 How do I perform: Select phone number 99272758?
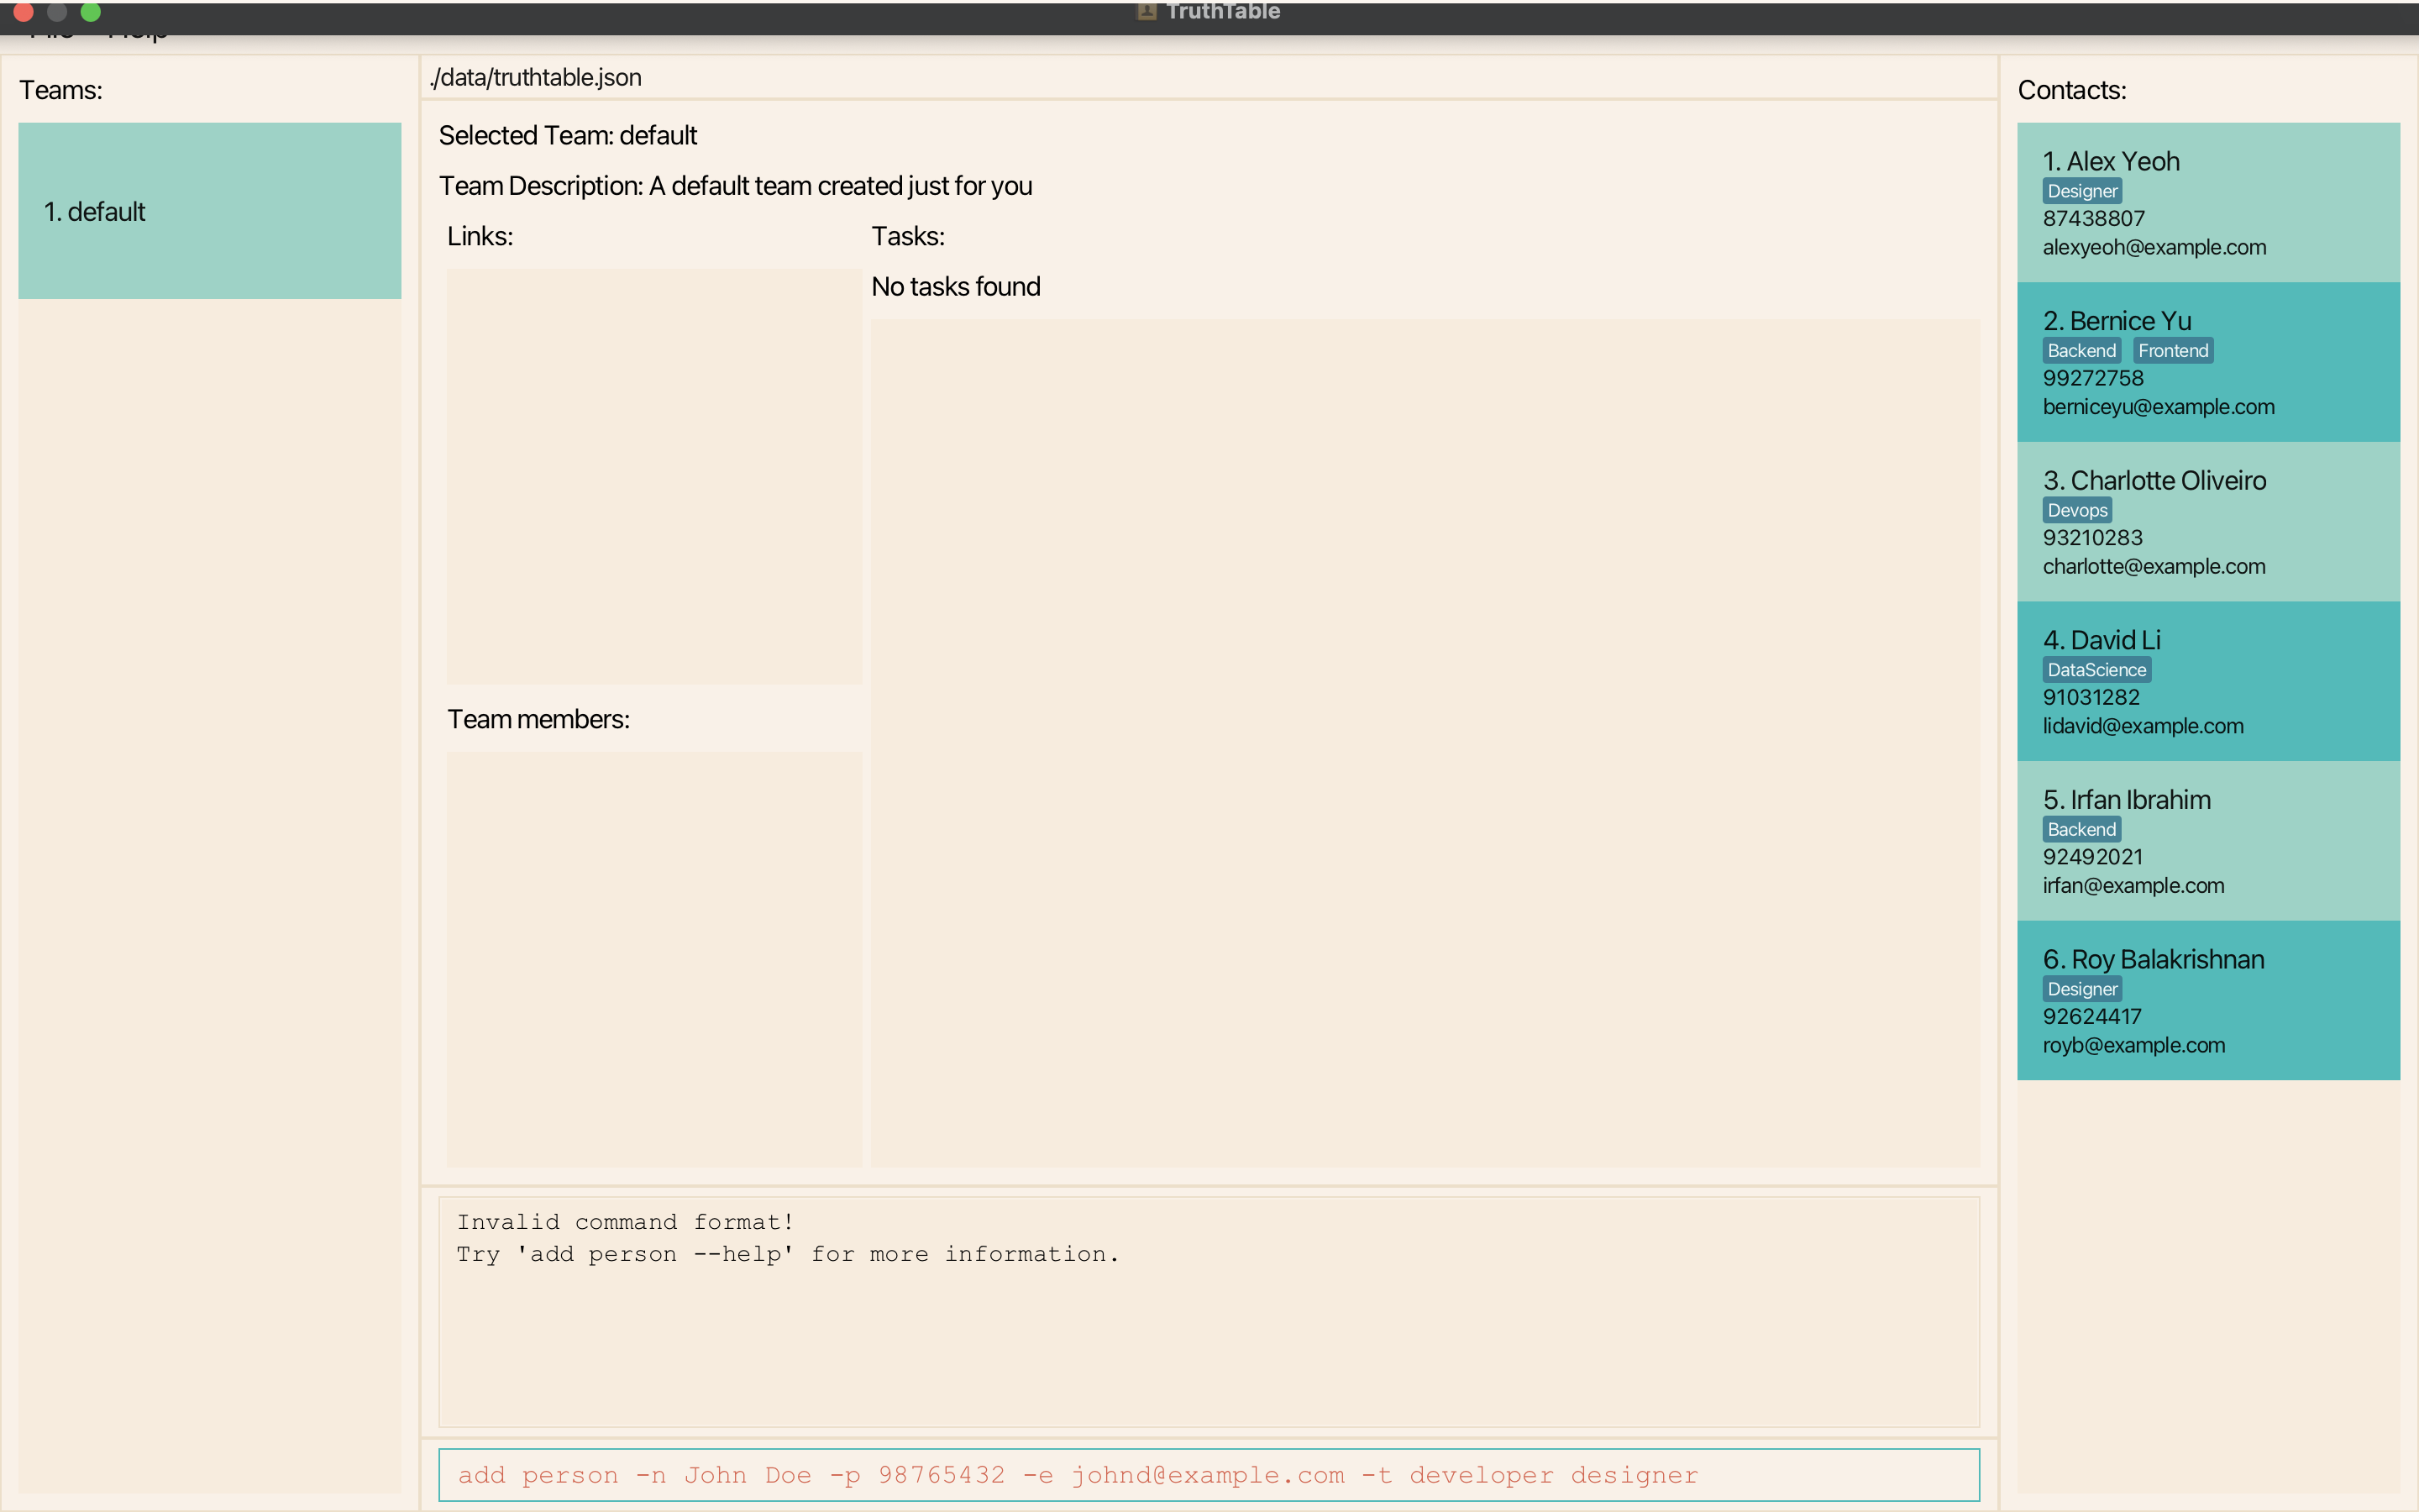point(2093,378)
